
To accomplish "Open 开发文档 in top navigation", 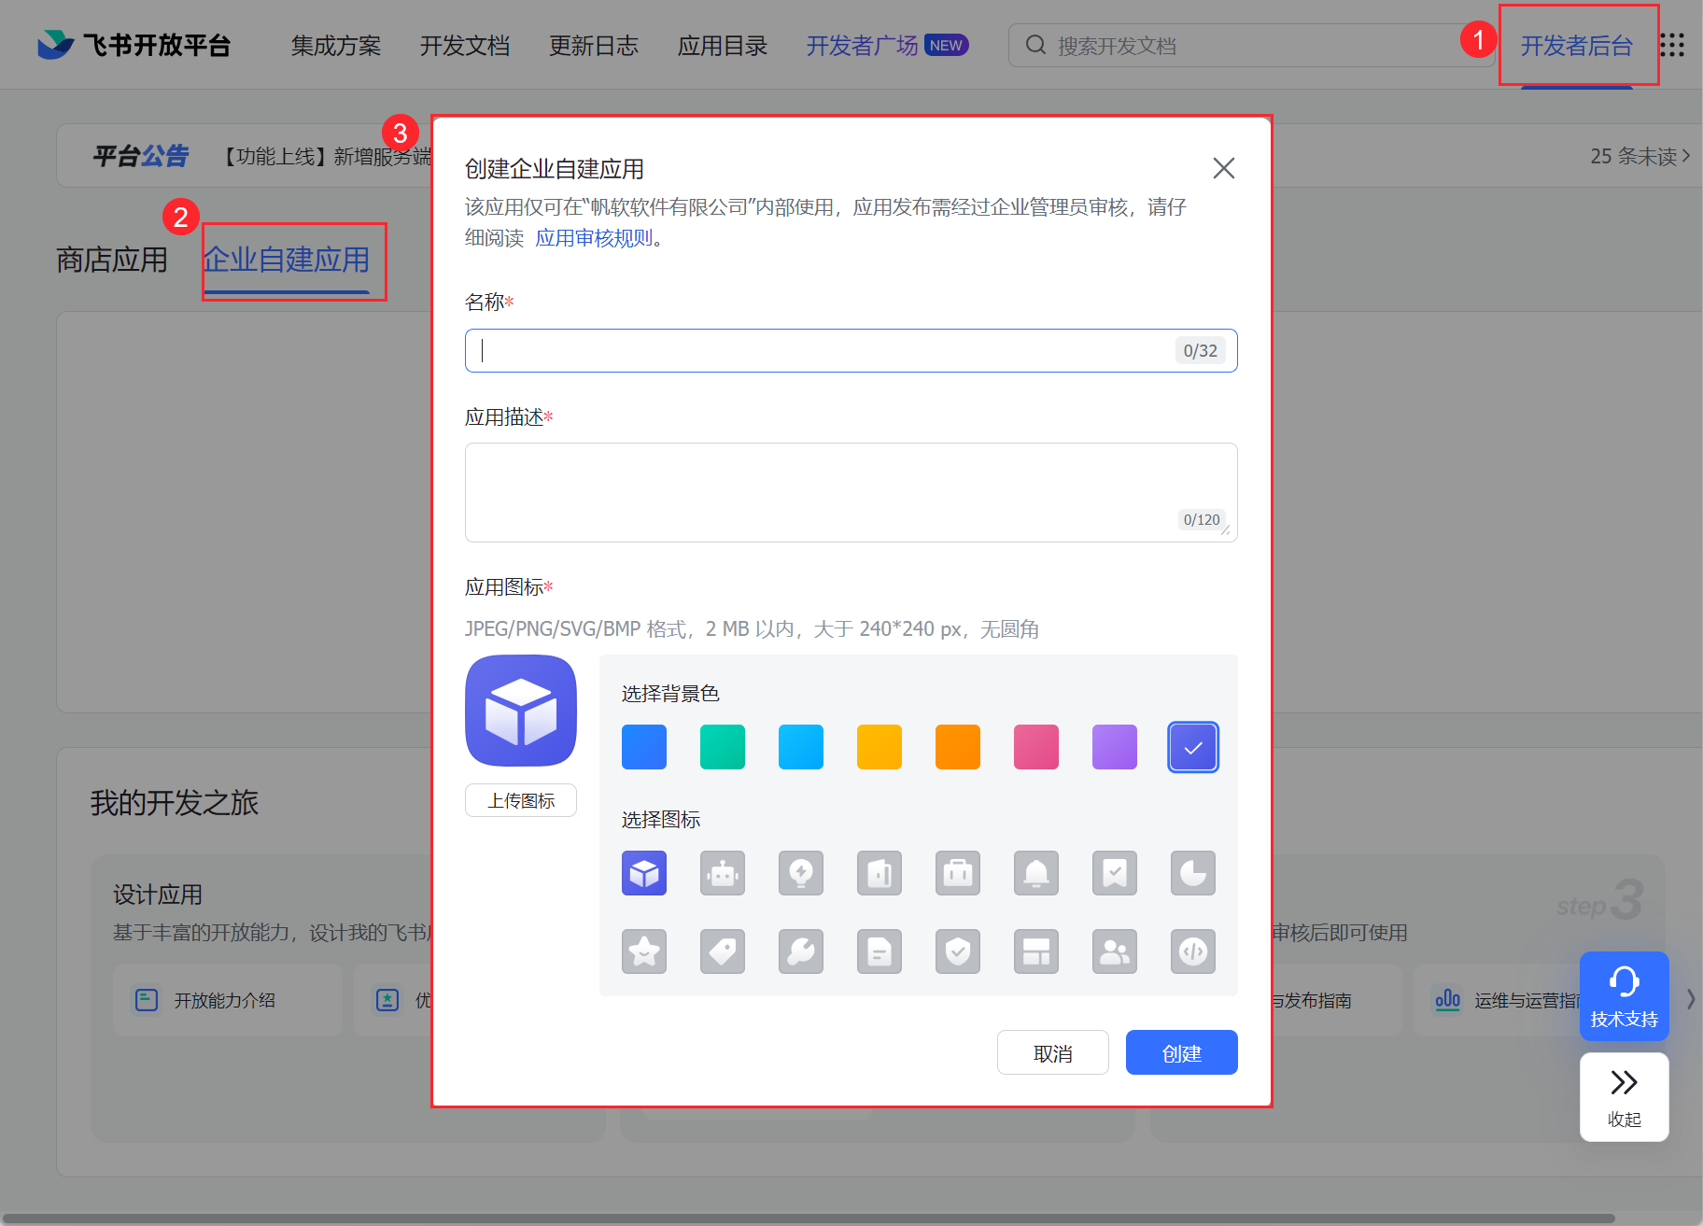I will [x=465, y=46].
